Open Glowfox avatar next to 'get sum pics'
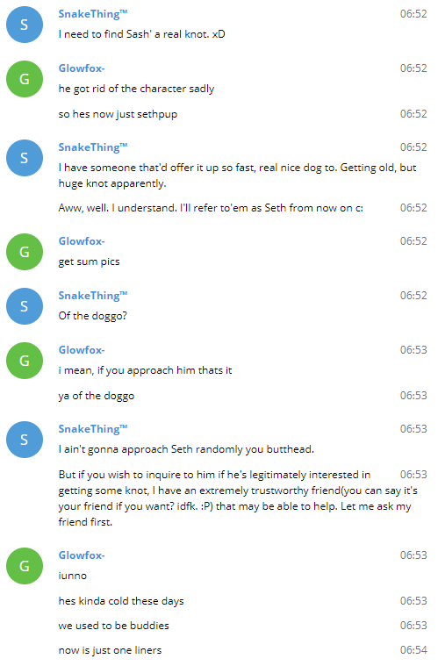Image resolution: width=438 pixels, height=666 pixels. click(x=25, y=252)
